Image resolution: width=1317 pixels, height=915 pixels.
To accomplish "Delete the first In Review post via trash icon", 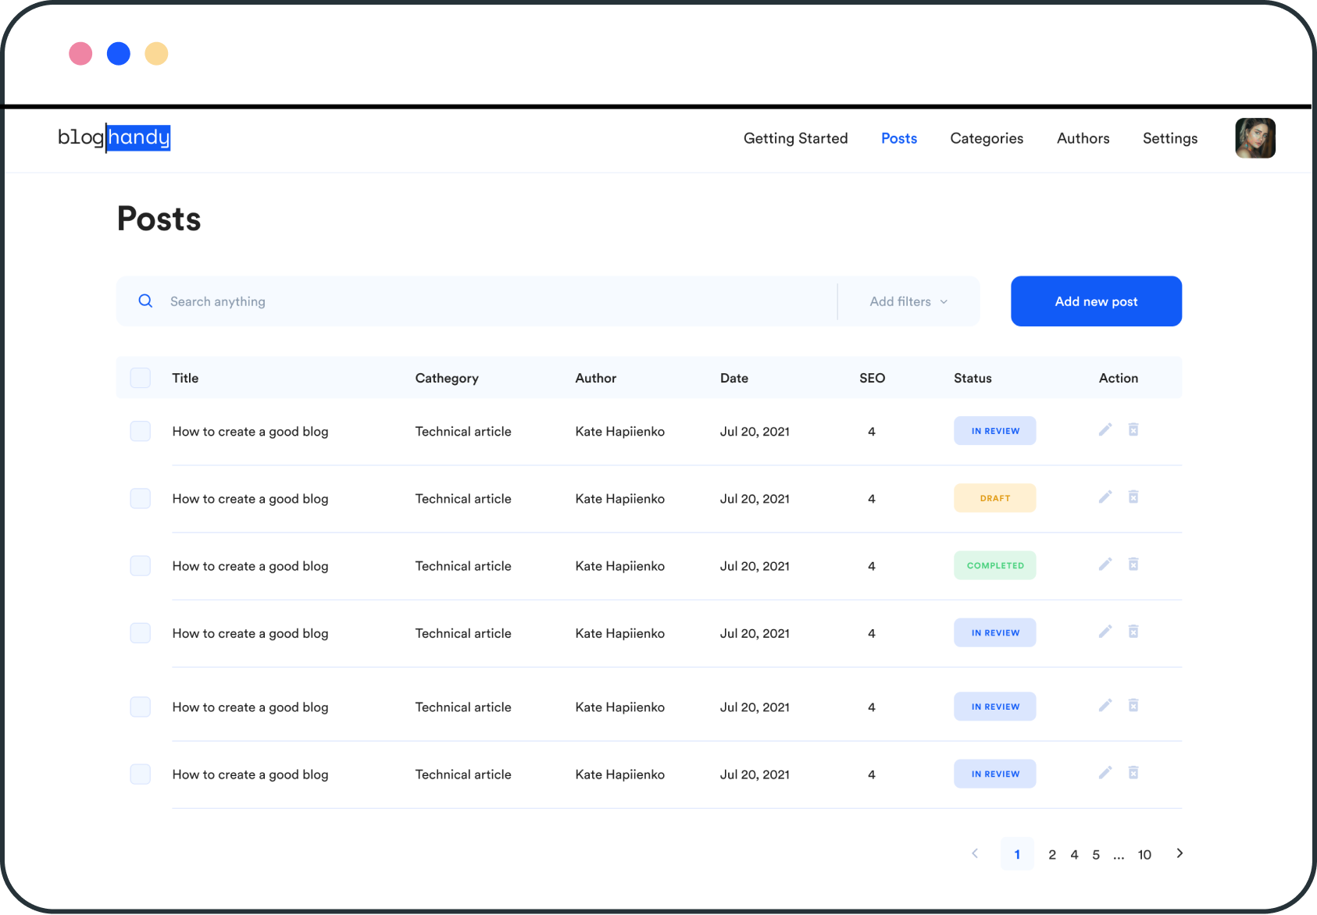I will (1133, 429).
